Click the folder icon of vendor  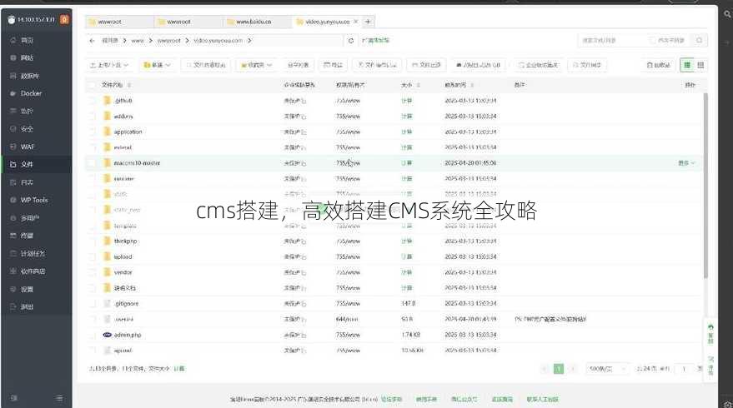coord(107,272)
